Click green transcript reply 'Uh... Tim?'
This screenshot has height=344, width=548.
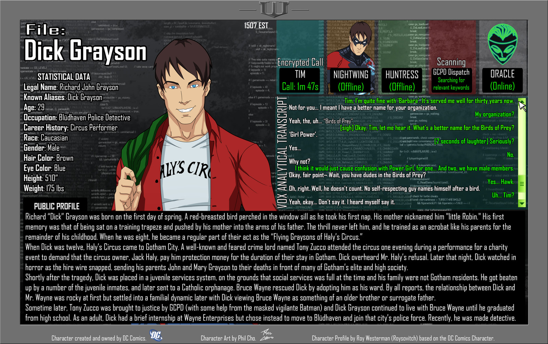pyautogui.click(x=503, y=195)
